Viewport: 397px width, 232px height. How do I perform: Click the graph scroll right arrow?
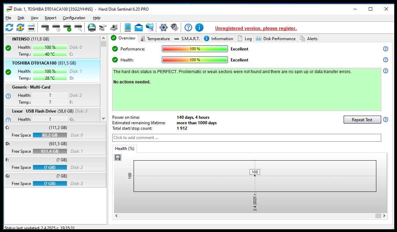(384, 216)
